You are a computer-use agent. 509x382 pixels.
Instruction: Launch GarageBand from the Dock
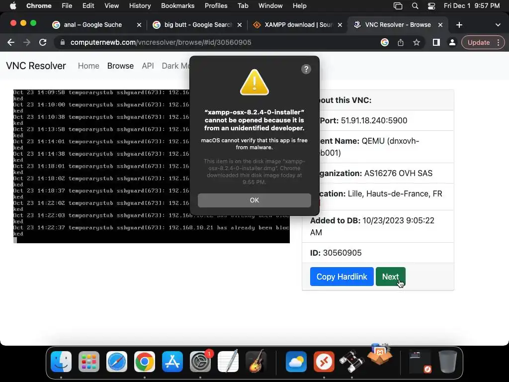[256, 362]
